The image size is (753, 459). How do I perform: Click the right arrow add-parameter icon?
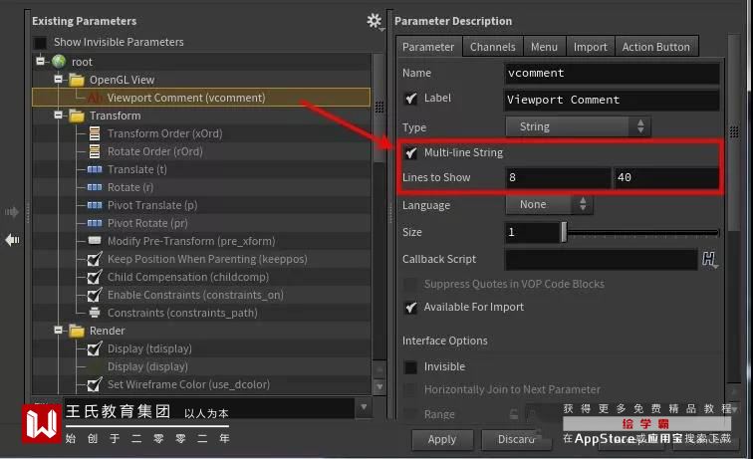[12, 212]
